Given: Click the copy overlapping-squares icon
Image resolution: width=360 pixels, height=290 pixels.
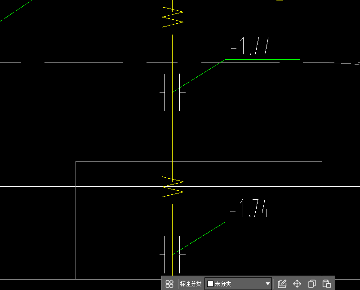Looking at the screenshot, I should pyautogui.click(x=312, y=284).
